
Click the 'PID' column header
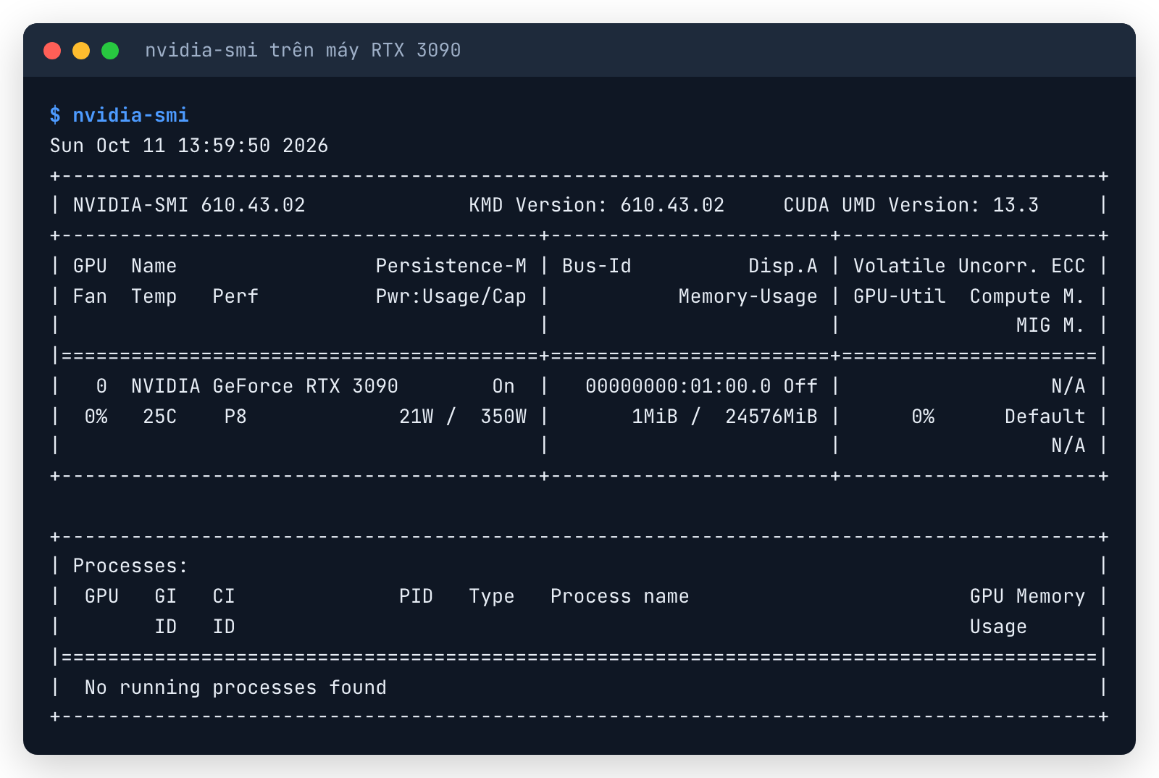click(x=416, y=596)
